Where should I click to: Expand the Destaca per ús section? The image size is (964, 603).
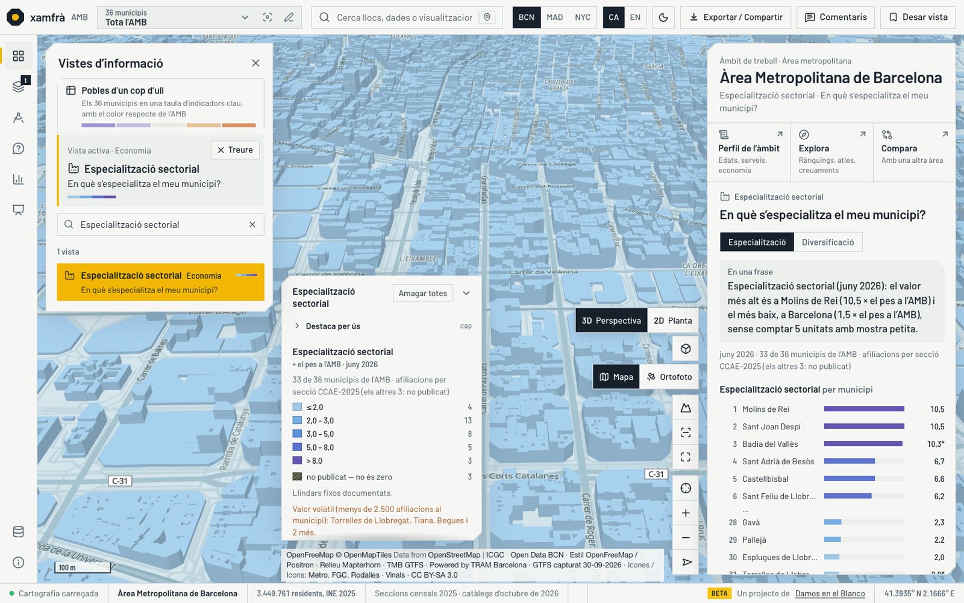point(382,326)
